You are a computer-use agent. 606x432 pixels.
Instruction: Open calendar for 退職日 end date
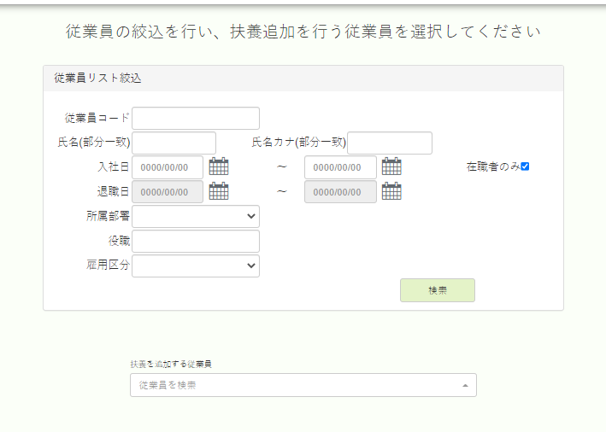[391, 191]
